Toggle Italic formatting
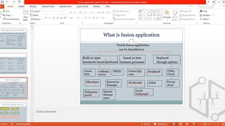 click(50, 18)
